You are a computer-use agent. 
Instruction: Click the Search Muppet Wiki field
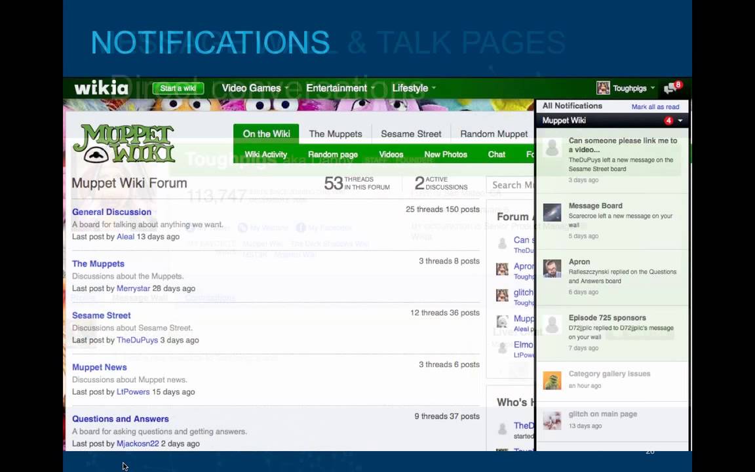(x=511, y=185)
